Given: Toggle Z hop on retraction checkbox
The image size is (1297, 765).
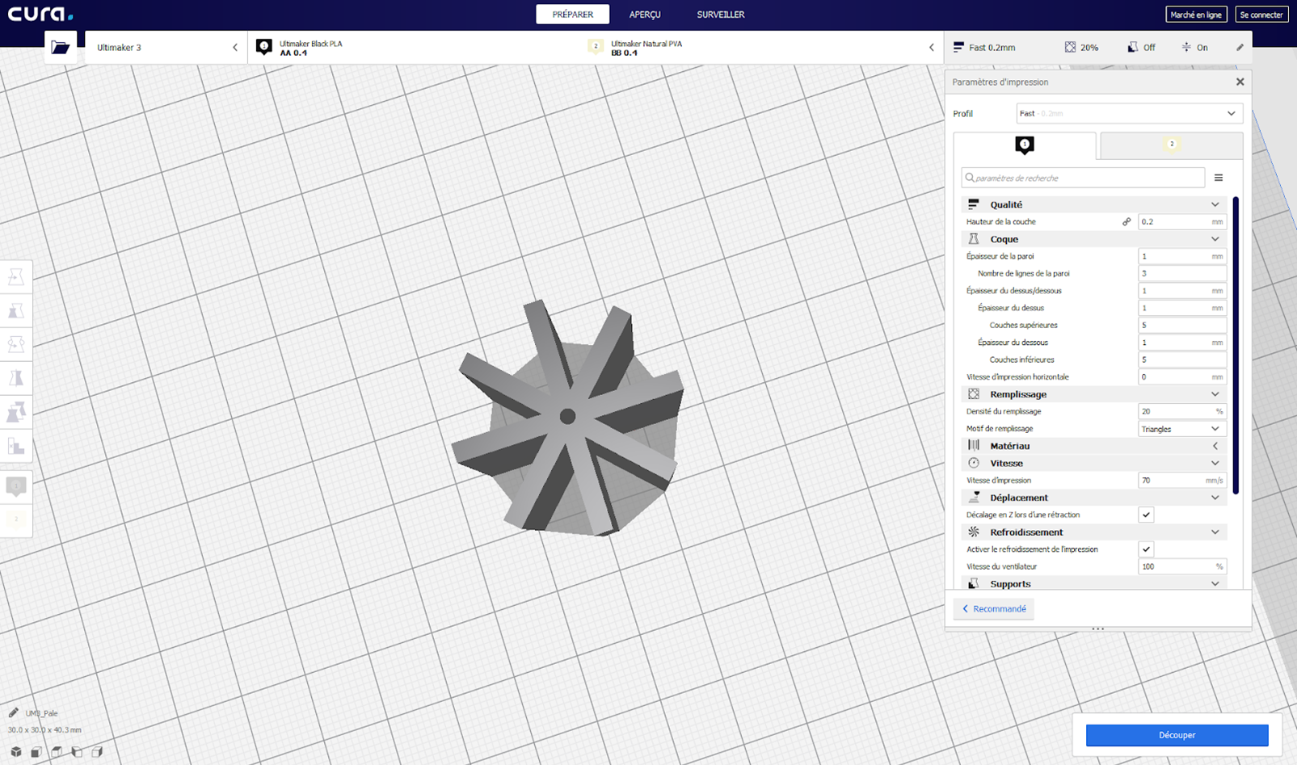Looking at the screenshot, I should click(1146, 515).
